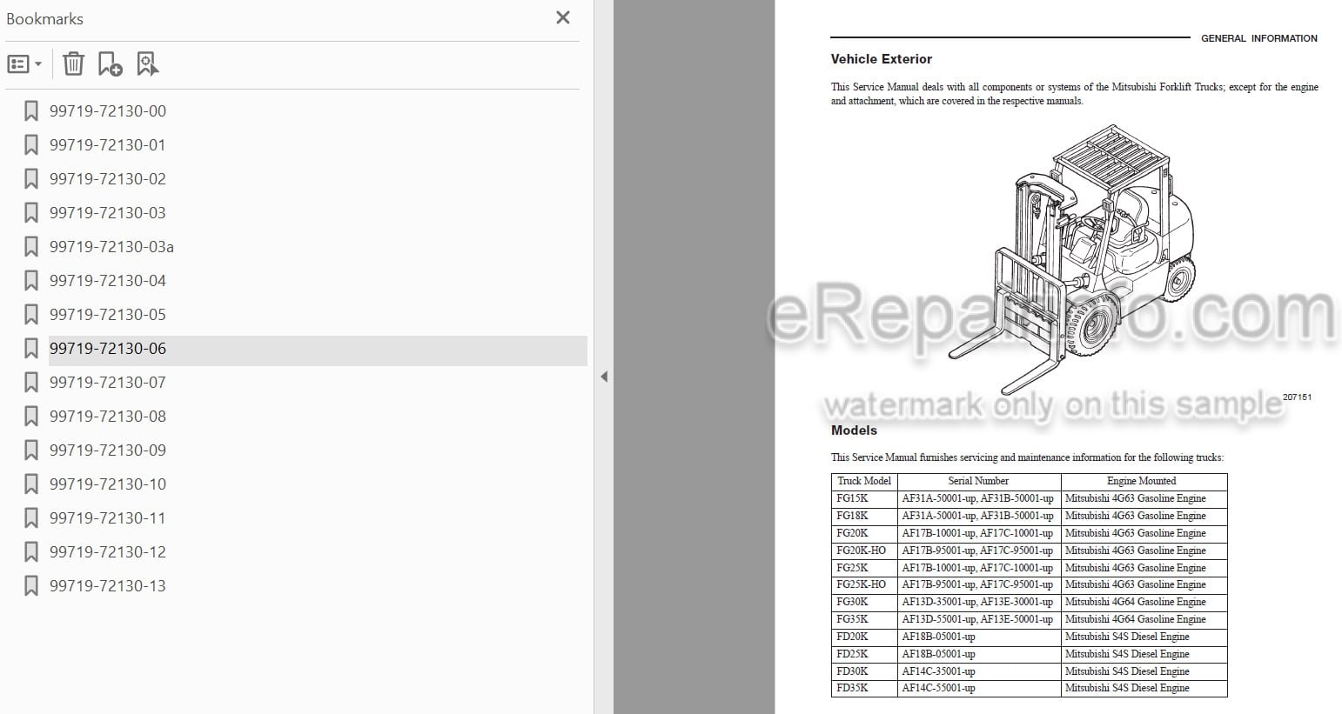Click the Engine Mounted column header
This screenshot has width=1342, height=714.
(1144, 481)
